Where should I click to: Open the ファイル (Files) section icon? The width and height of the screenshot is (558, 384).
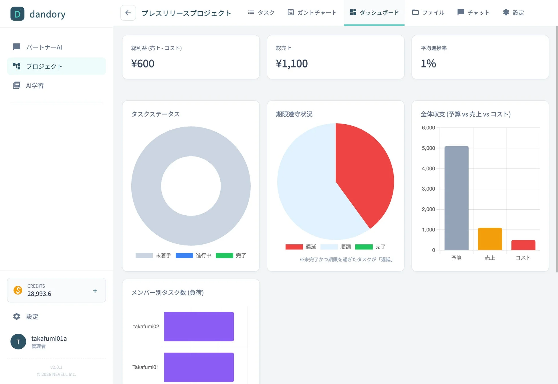pyautogui.click(x=415, y=12)
